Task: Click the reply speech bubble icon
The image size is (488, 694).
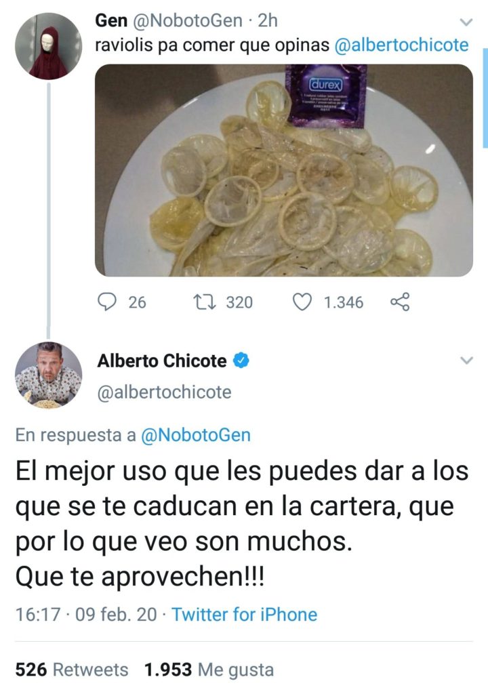Action: [x=106, y=302]
